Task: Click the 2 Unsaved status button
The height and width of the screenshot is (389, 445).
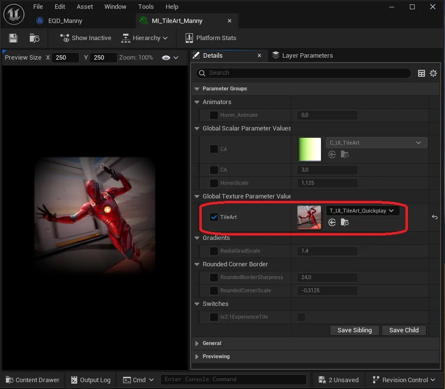Action: click(339, 380)
